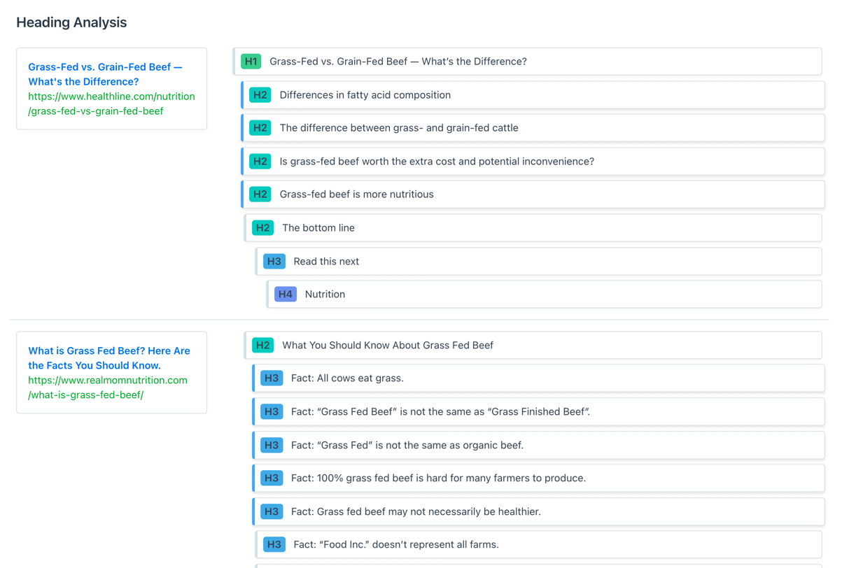
Task: Click H3 badge for Fact: All cows eat grass
Action: coord(272,378)
